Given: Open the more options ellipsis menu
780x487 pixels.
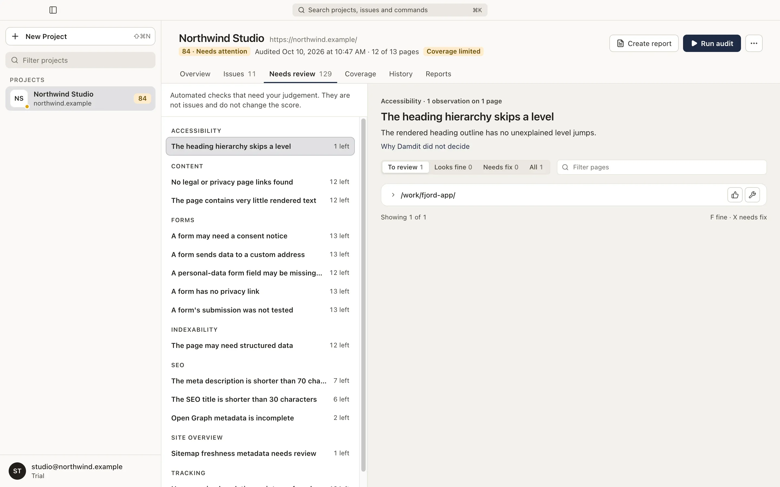Looking at the screenshot, I should pos(754,43).
